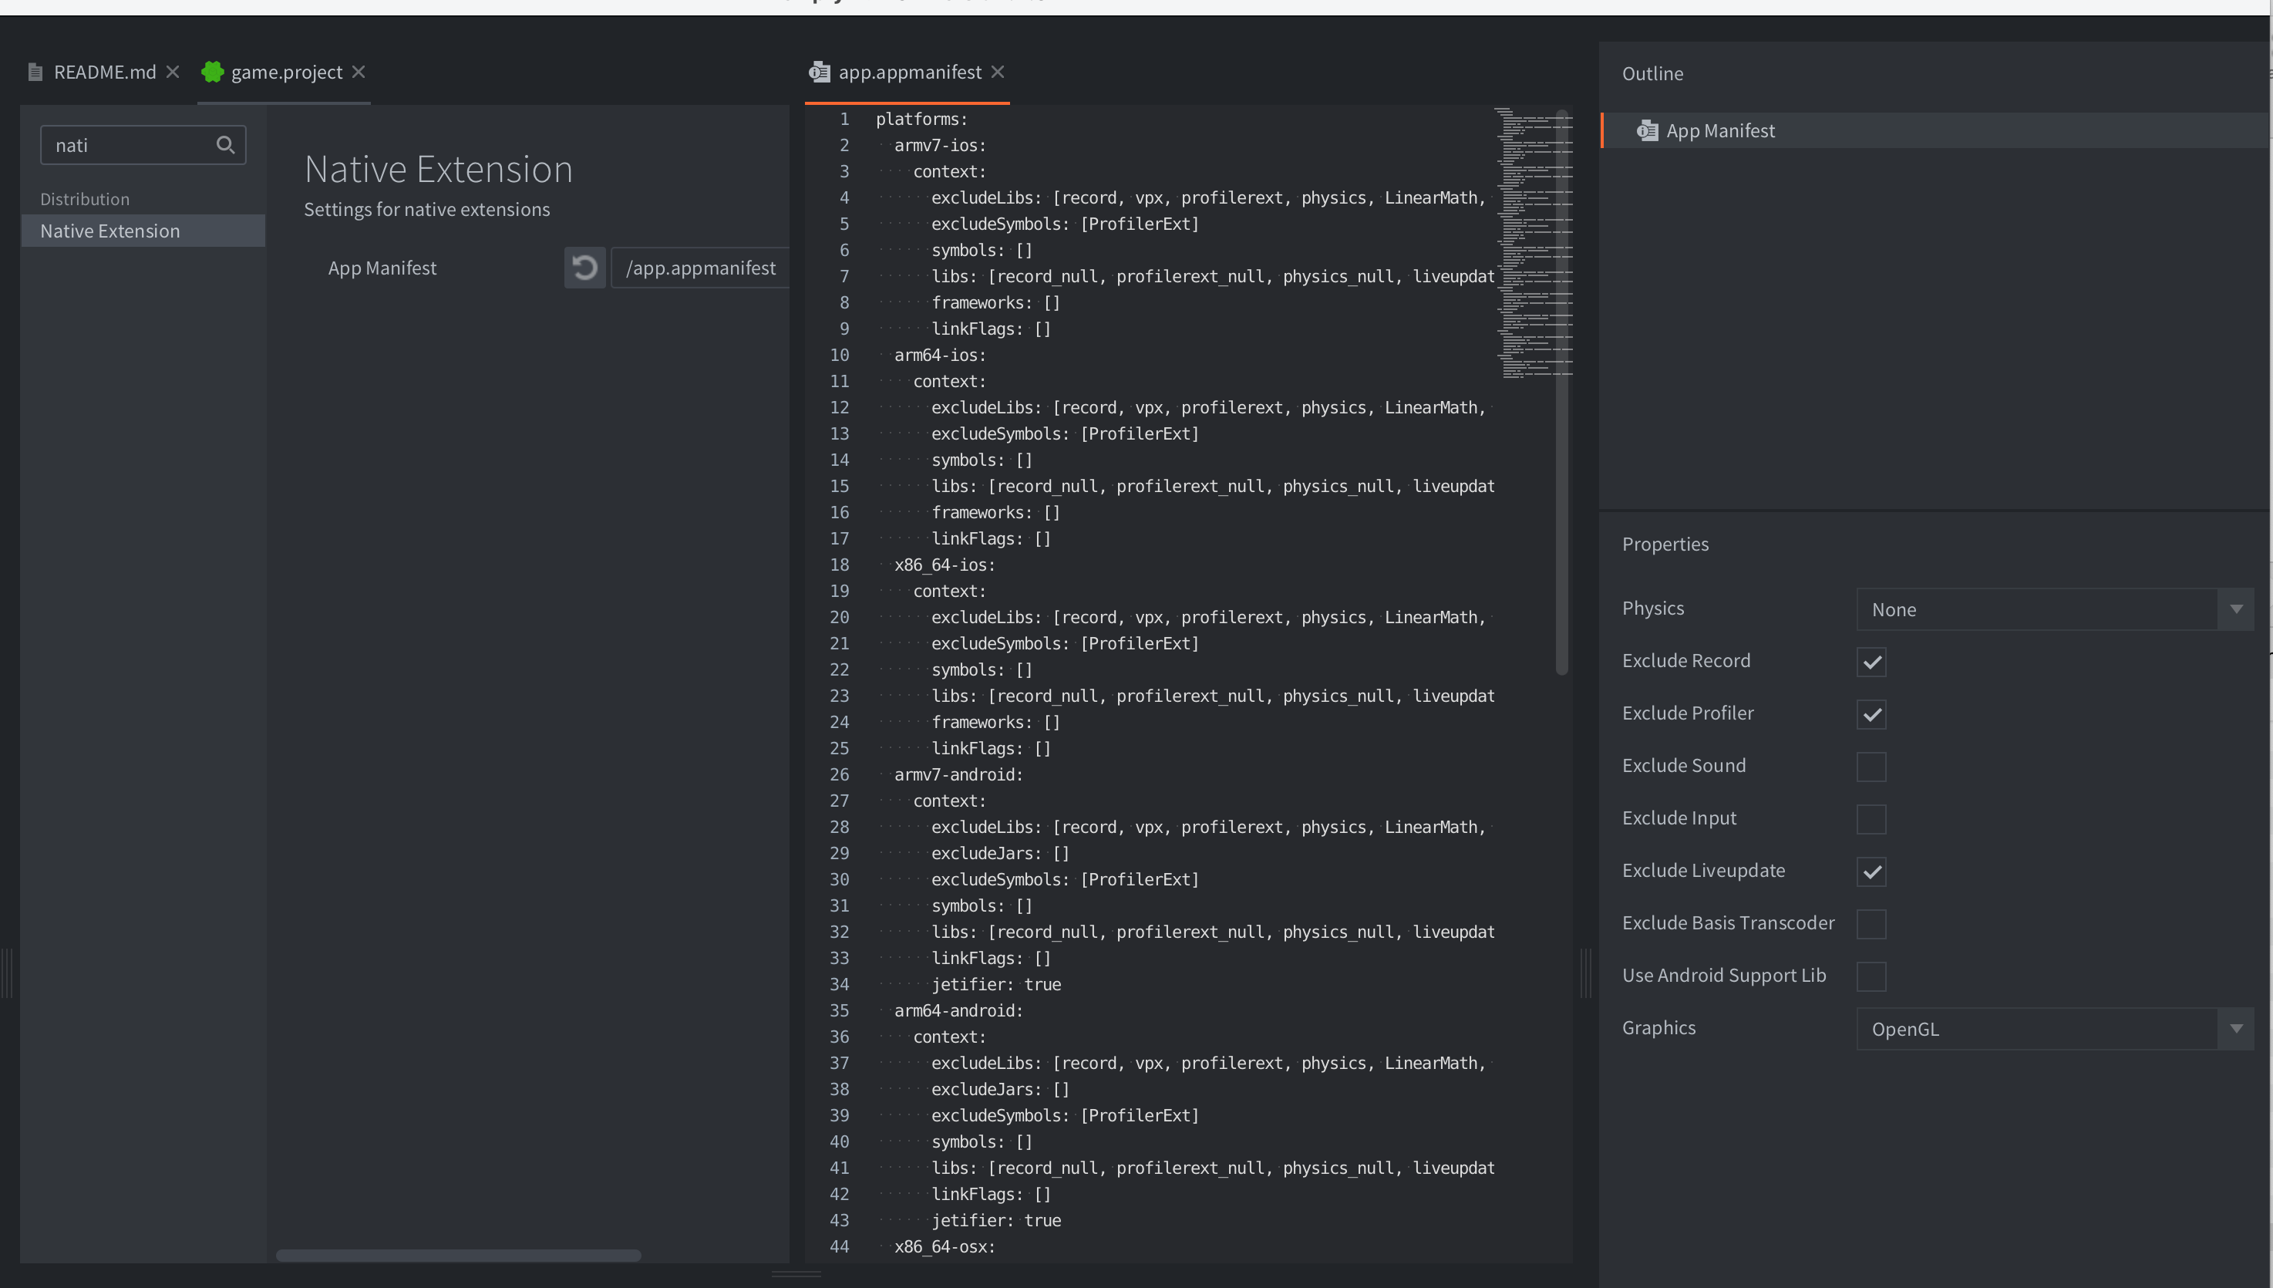Click the horizontal scrollbar under settings
Viewport: 2273px width, 1288px height.
point(458,1256)
